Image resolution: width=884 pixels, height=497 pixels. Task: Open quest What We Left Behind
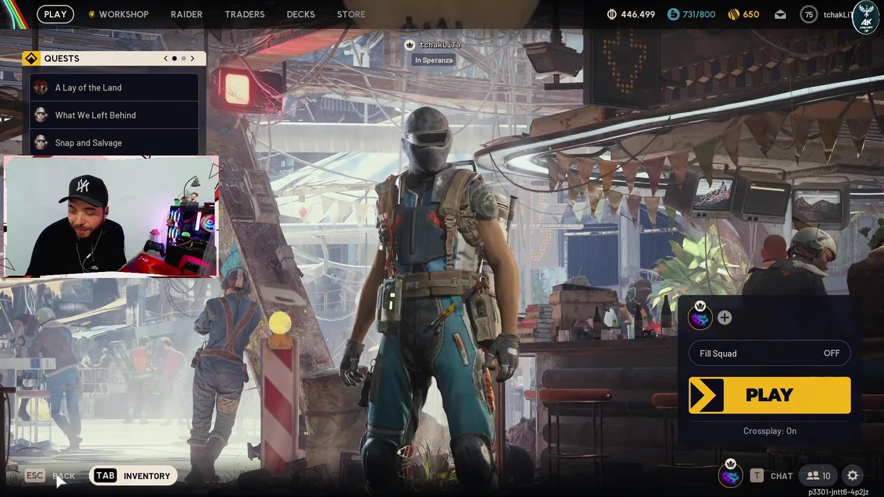114,115
